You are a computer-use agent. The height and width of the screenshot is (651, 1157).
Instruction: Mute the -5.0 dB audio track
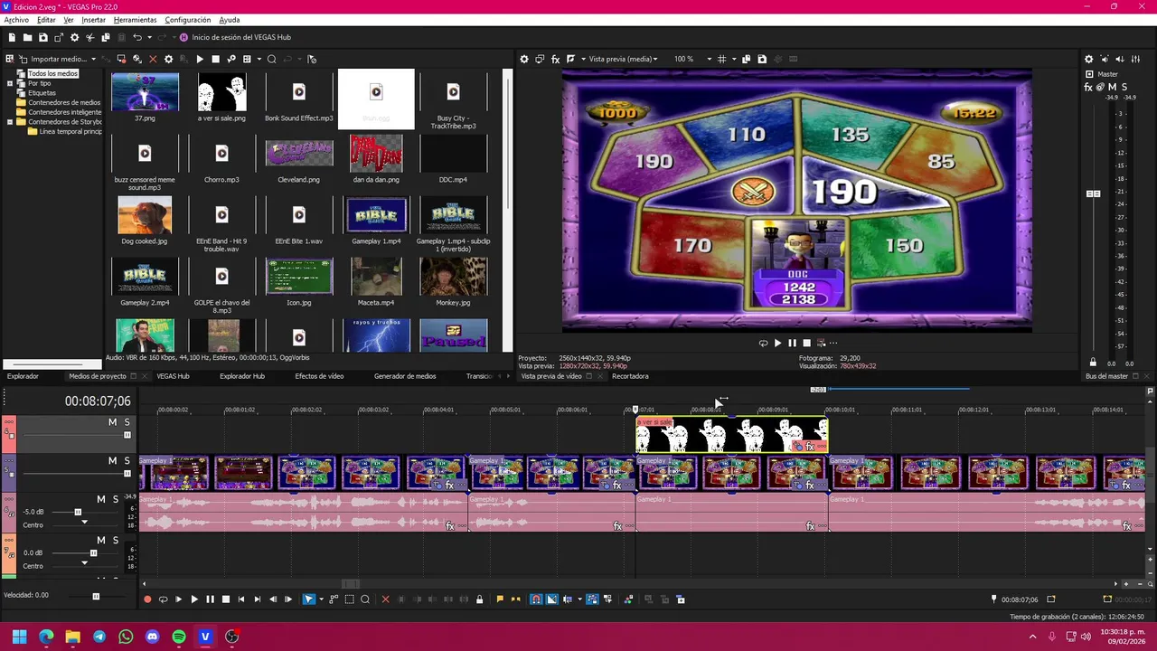click(x=100, y=499)
